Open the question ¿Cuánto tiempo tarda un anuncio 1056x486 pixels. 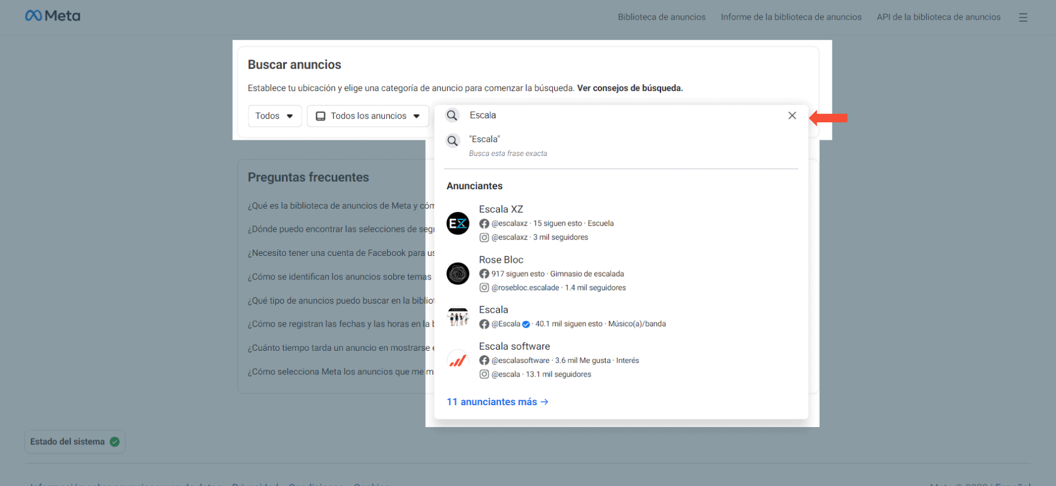coord(341,348)
